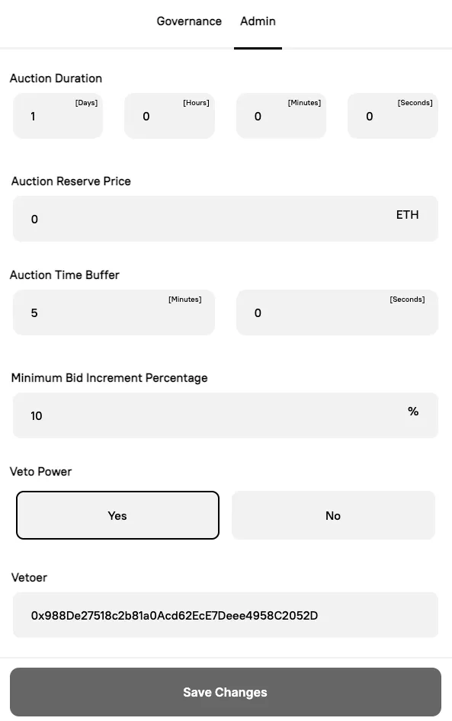Viewport: 452px width, 721px height.
Task: Edit the Auction Time Buffer Seconds field
Action: pyautogui.click(x=337, y=312)
